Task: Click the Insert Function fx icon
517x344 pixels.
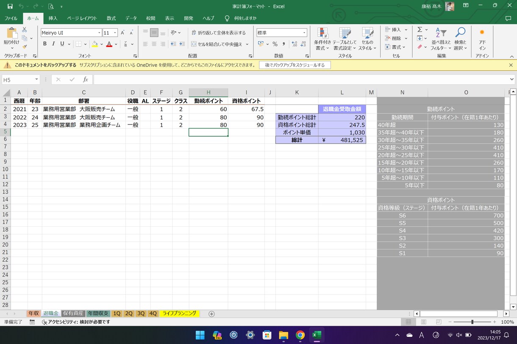Action: click(85, 80)
